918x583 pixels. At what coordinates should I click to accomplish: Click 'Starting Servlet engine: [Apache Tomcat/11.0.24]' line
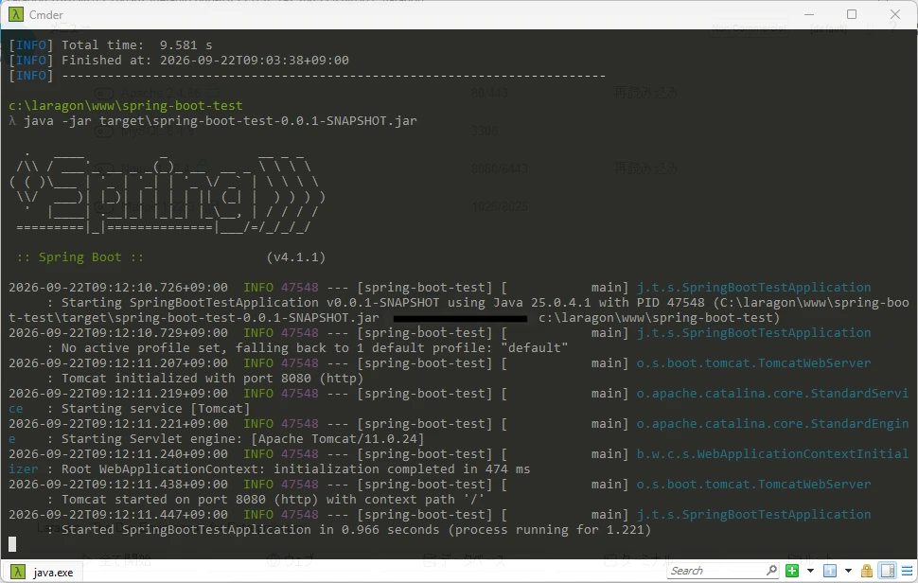coord(242,439)
